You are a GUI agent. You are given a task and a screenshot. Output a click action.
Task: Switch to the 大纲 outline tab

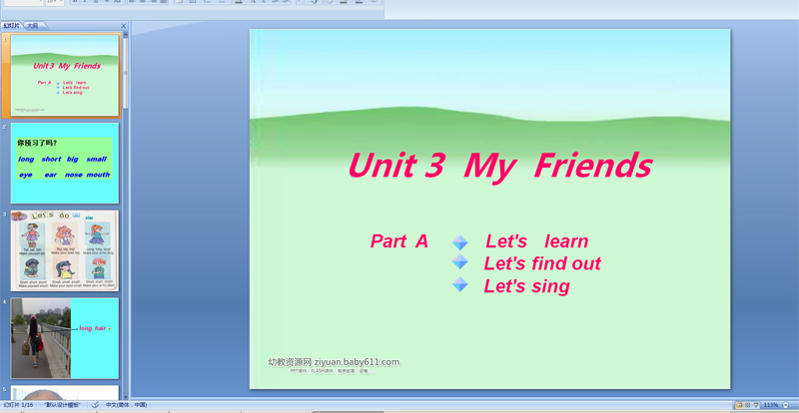[34, 26]
